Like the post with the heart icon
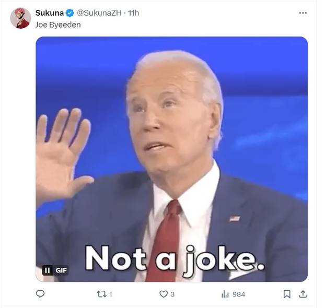325x308 pixels. coord(163,294)
